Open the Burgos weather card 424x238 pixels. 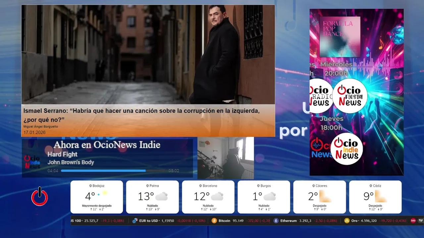[x=264, y=197]
